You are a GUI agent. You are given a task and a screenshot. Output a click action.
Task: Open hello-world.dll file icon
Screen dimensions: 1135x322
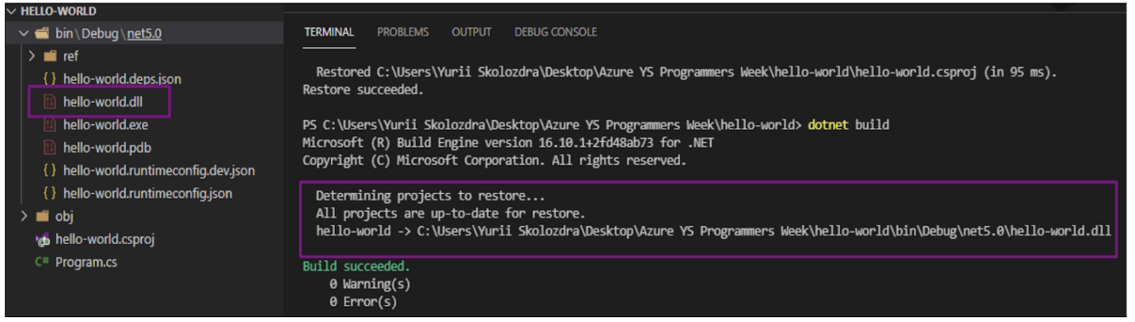(x=49, y=102)
